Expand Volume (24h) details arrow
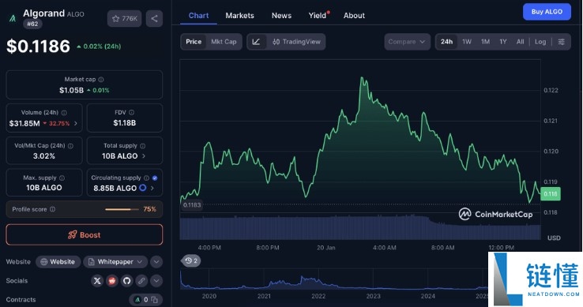 [x=76, y=123]
